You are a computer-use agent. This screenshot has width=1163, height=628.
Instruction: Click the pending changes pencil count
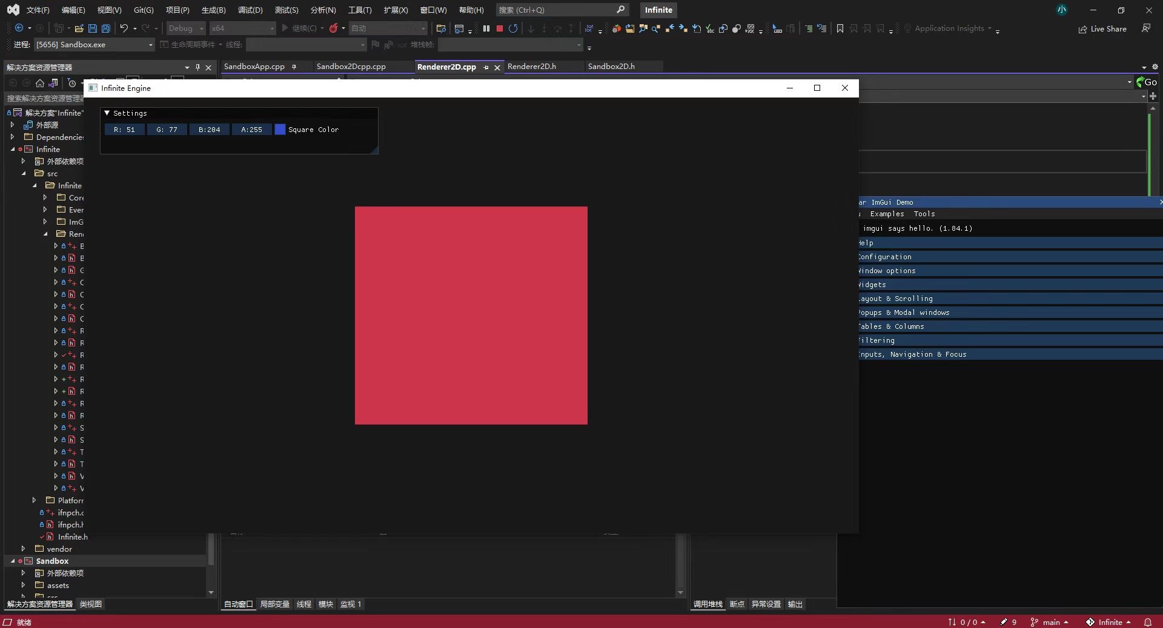[x=1009, y=622]
